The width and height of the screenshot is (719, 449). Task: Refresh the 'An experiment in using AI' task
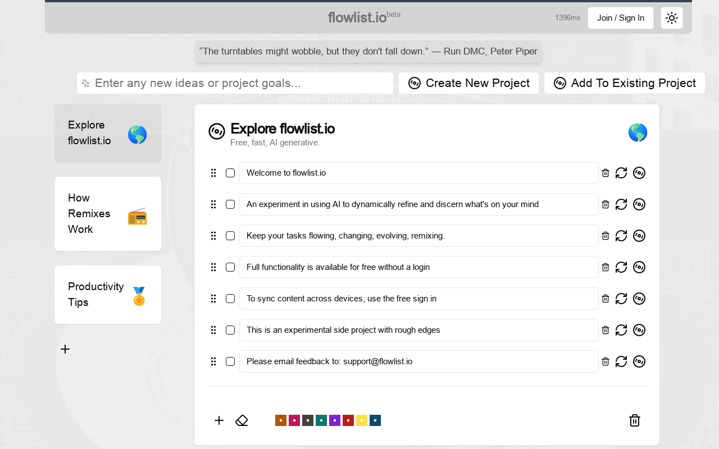(x=621, y=204)
